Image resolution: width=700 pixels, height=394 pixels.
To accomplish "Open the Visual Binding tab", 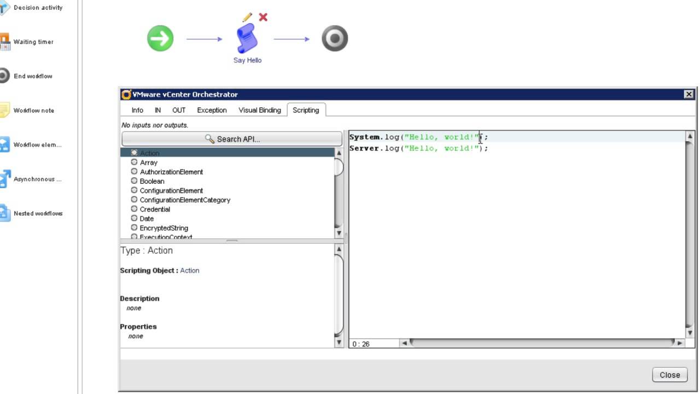I will [x=260, y=110].
